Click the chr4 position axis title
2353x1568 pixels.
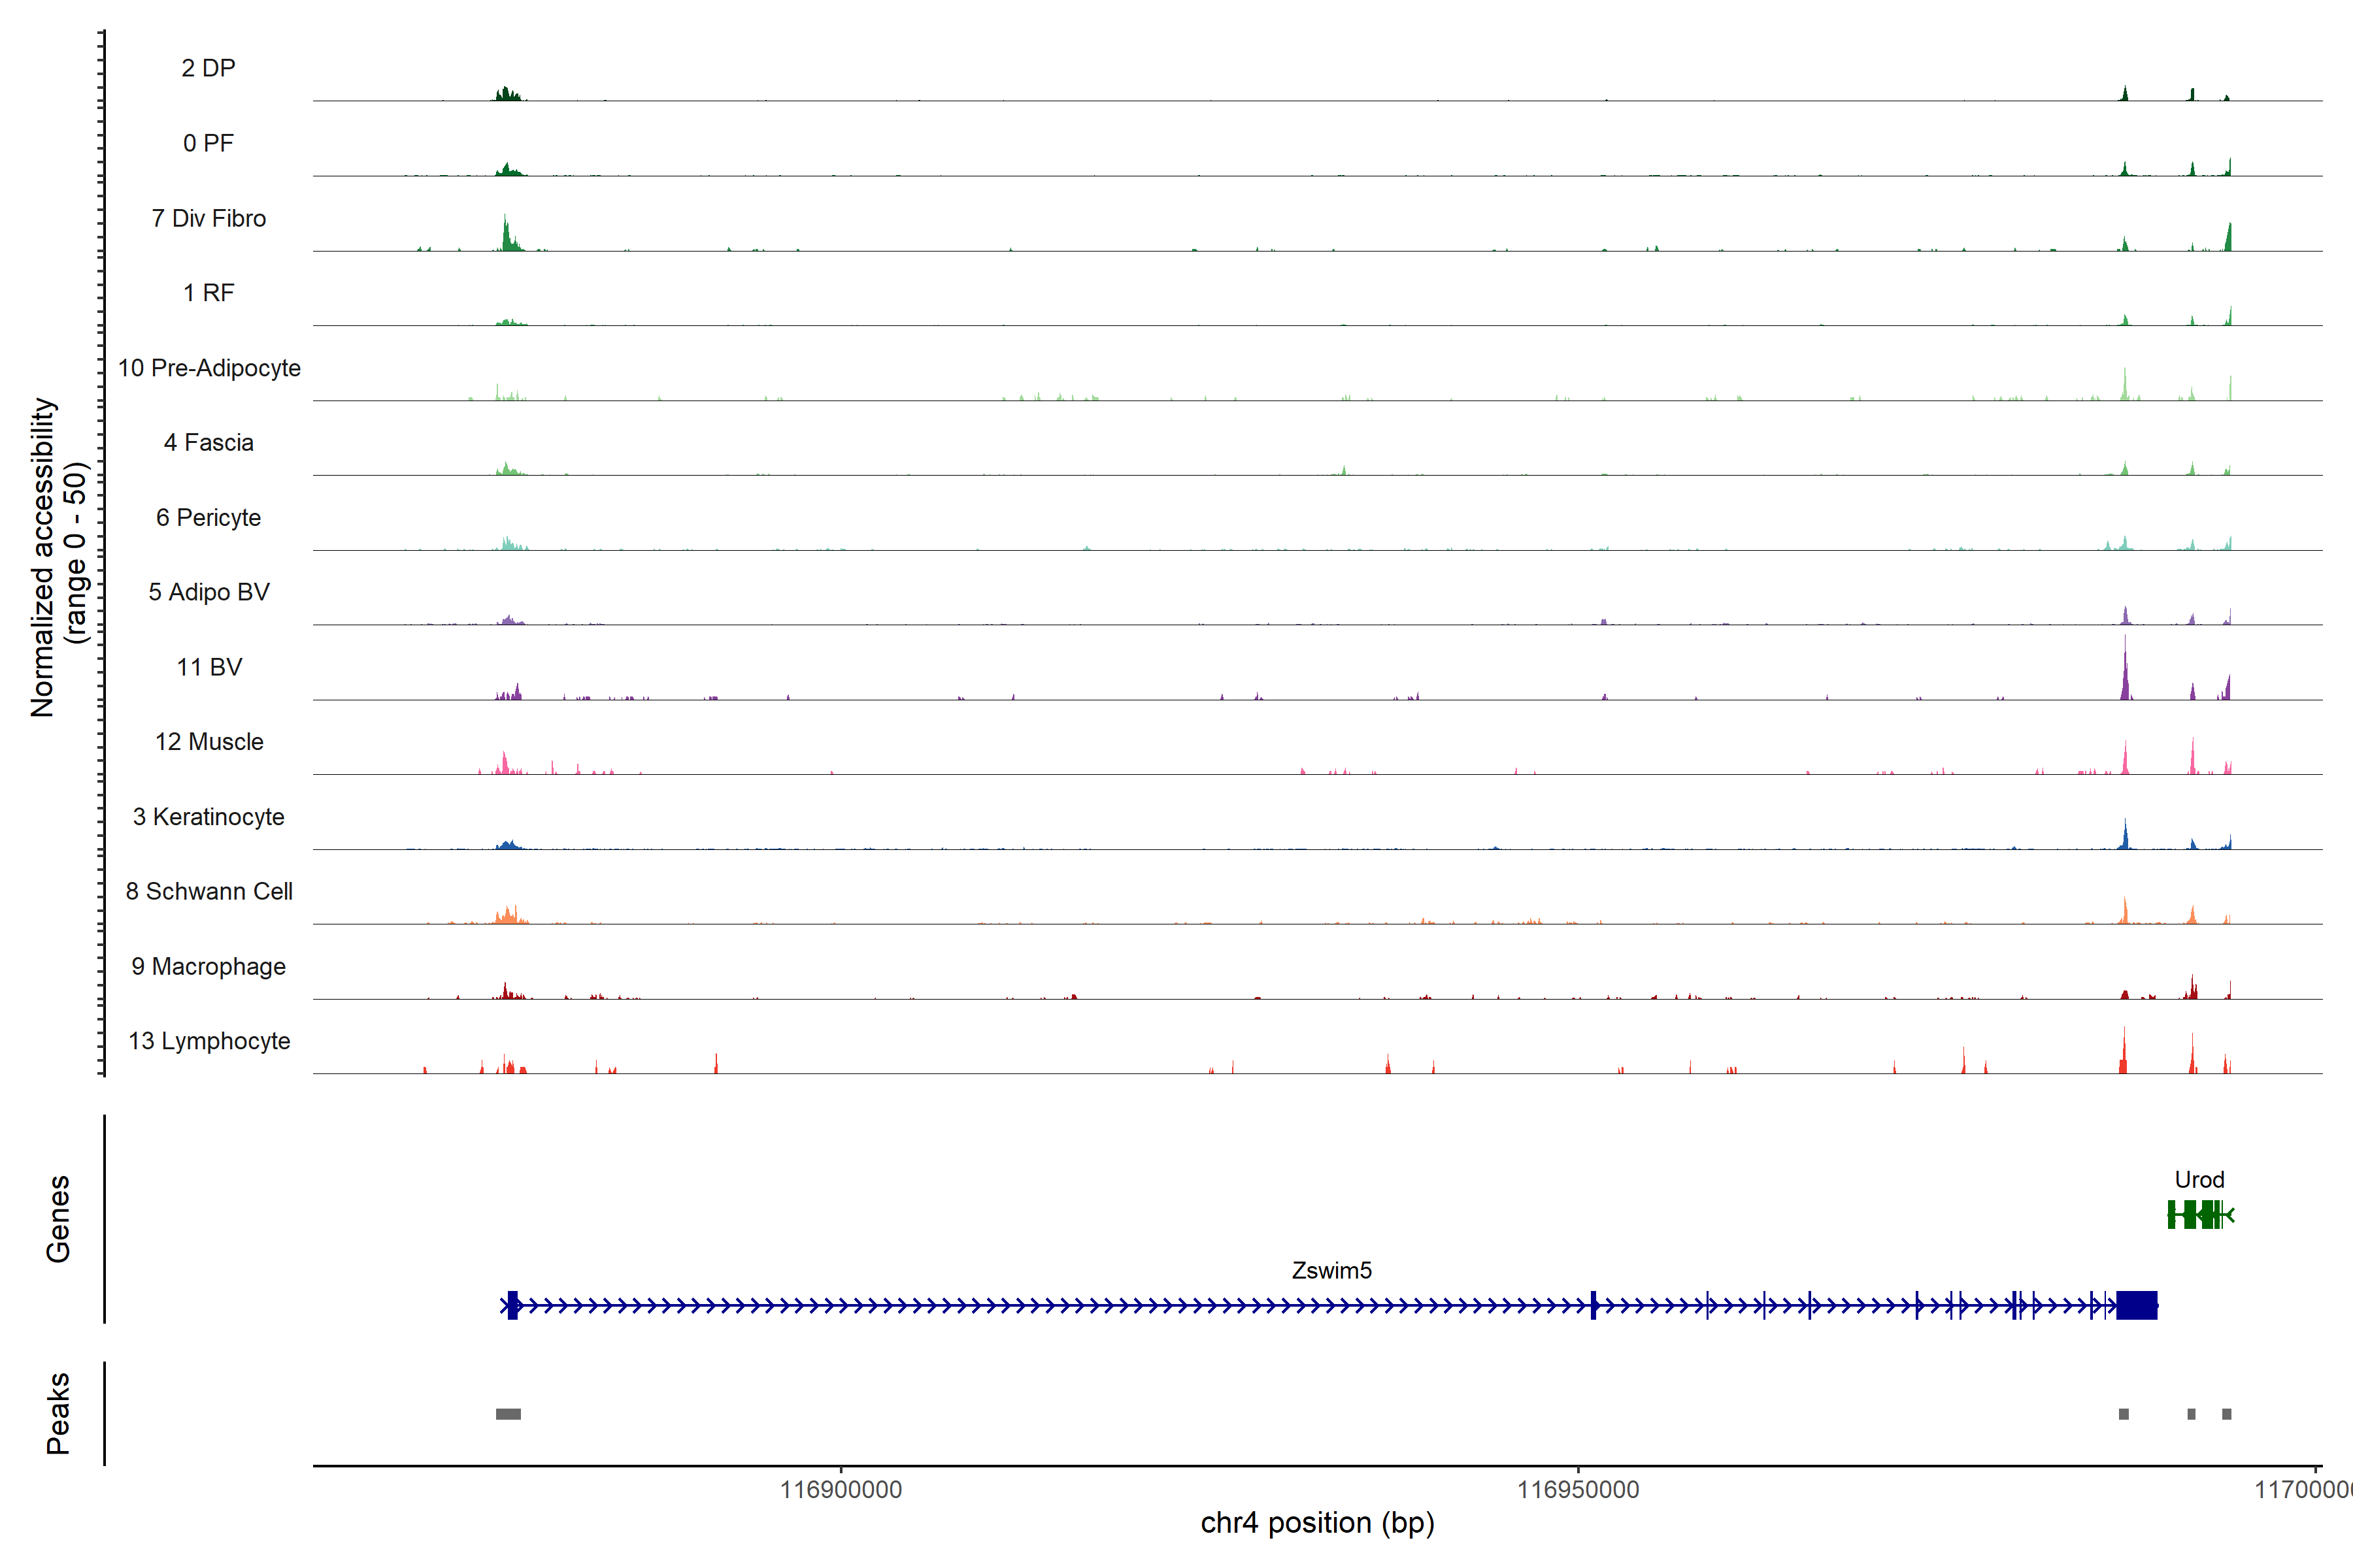pos(1316,1523)
